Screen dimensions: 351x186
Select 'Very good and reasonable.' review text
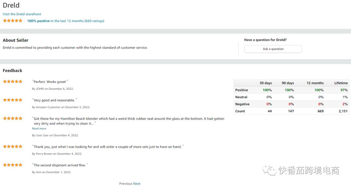point(54,100)
